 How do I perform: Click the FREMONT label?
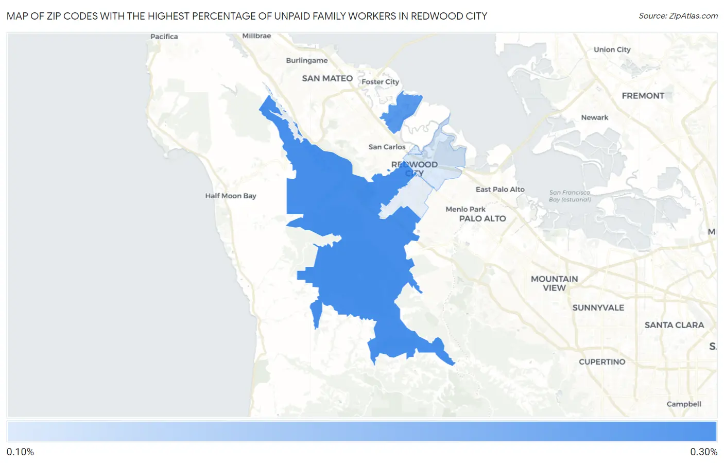coord(643,96)
